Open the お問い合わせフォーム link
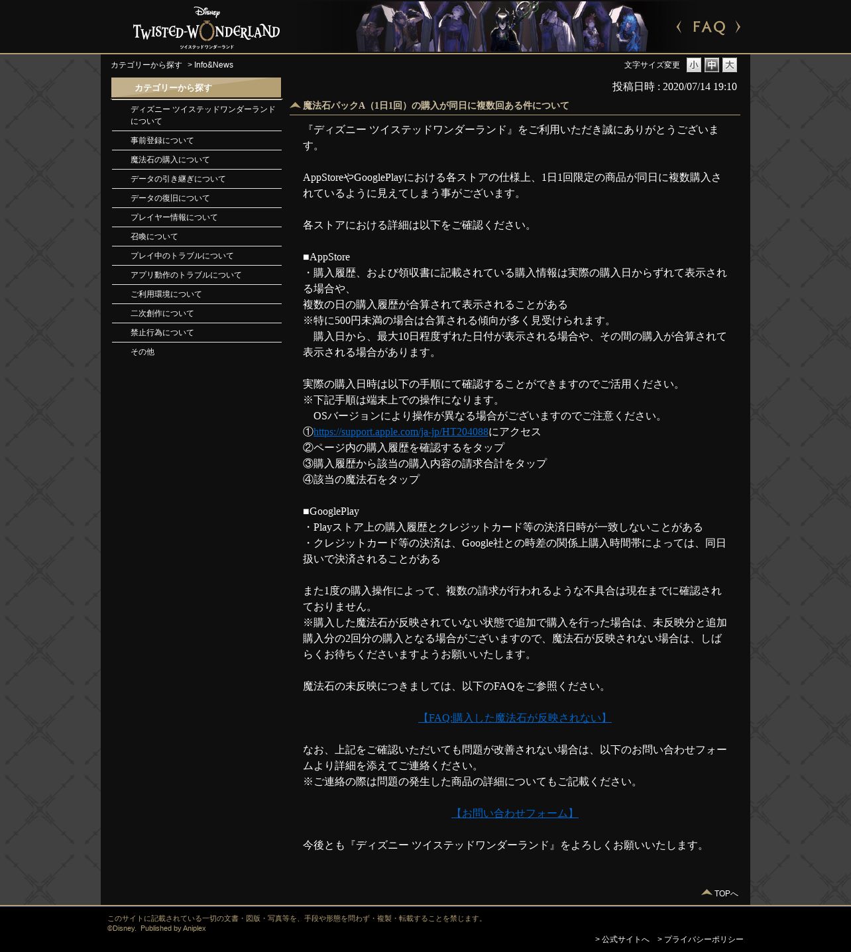This screenshot has height=952, width=851. [x=515, y=814]
